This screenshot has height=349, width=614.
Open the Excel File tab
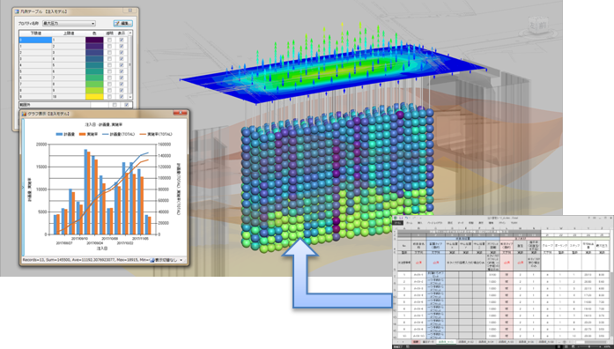point(397,222)
